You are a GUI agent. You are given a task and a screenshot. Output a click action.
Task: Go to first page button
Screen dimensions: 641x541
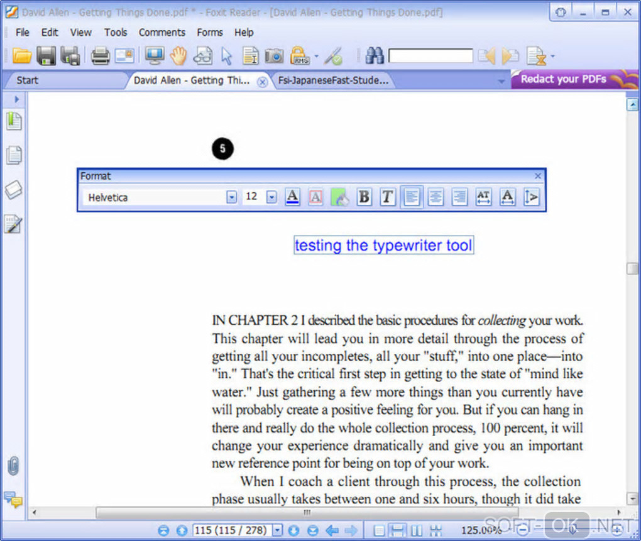pos(163,531)
